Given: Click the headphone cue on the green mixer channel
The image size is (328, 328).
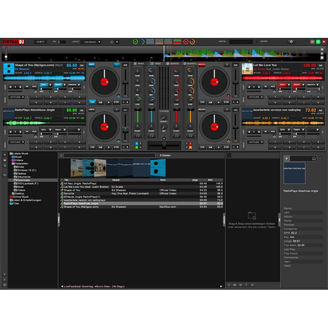Looking at the screenshot, I should point(138,136).
